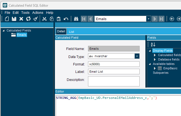Select the nvarchar data type value
Image resolution: width=181 pixels, height=116 pixels.
(101, 56)
